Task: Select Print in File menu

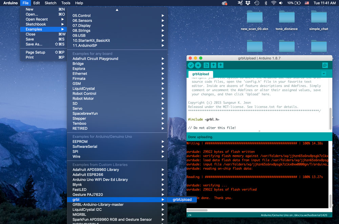Action: 43,57
